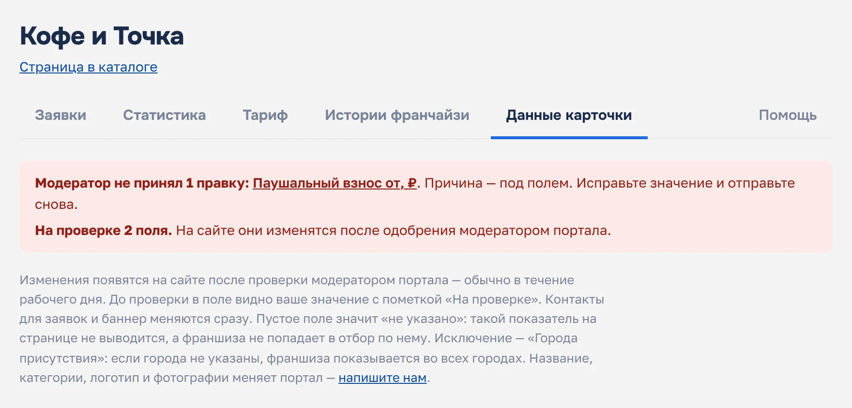Click the Кофе и Точка heading
Image resolution: width=852 pixels, height=408 pixels.
pyautogui.click(x=102, y=36)
